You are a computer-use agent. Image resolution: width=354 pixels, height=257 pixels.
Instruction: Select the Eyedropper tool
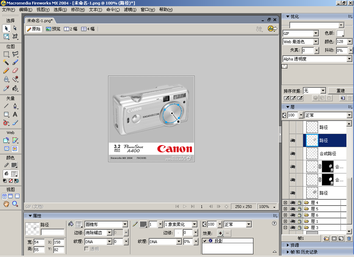[x=6, y=88]
